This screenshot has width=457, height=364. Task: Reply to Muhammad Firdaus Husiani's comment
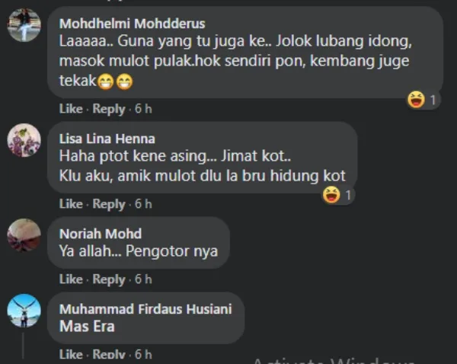pos(109,355)
